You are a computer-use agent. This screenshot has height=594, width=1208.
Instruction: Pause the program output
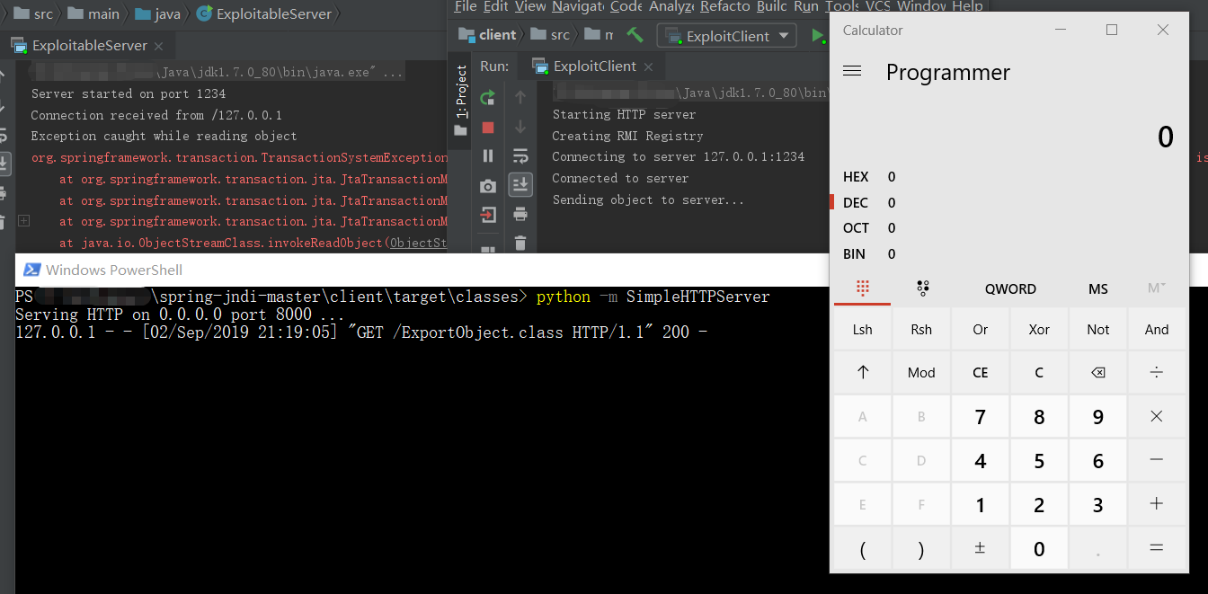[x=487, y=156]
